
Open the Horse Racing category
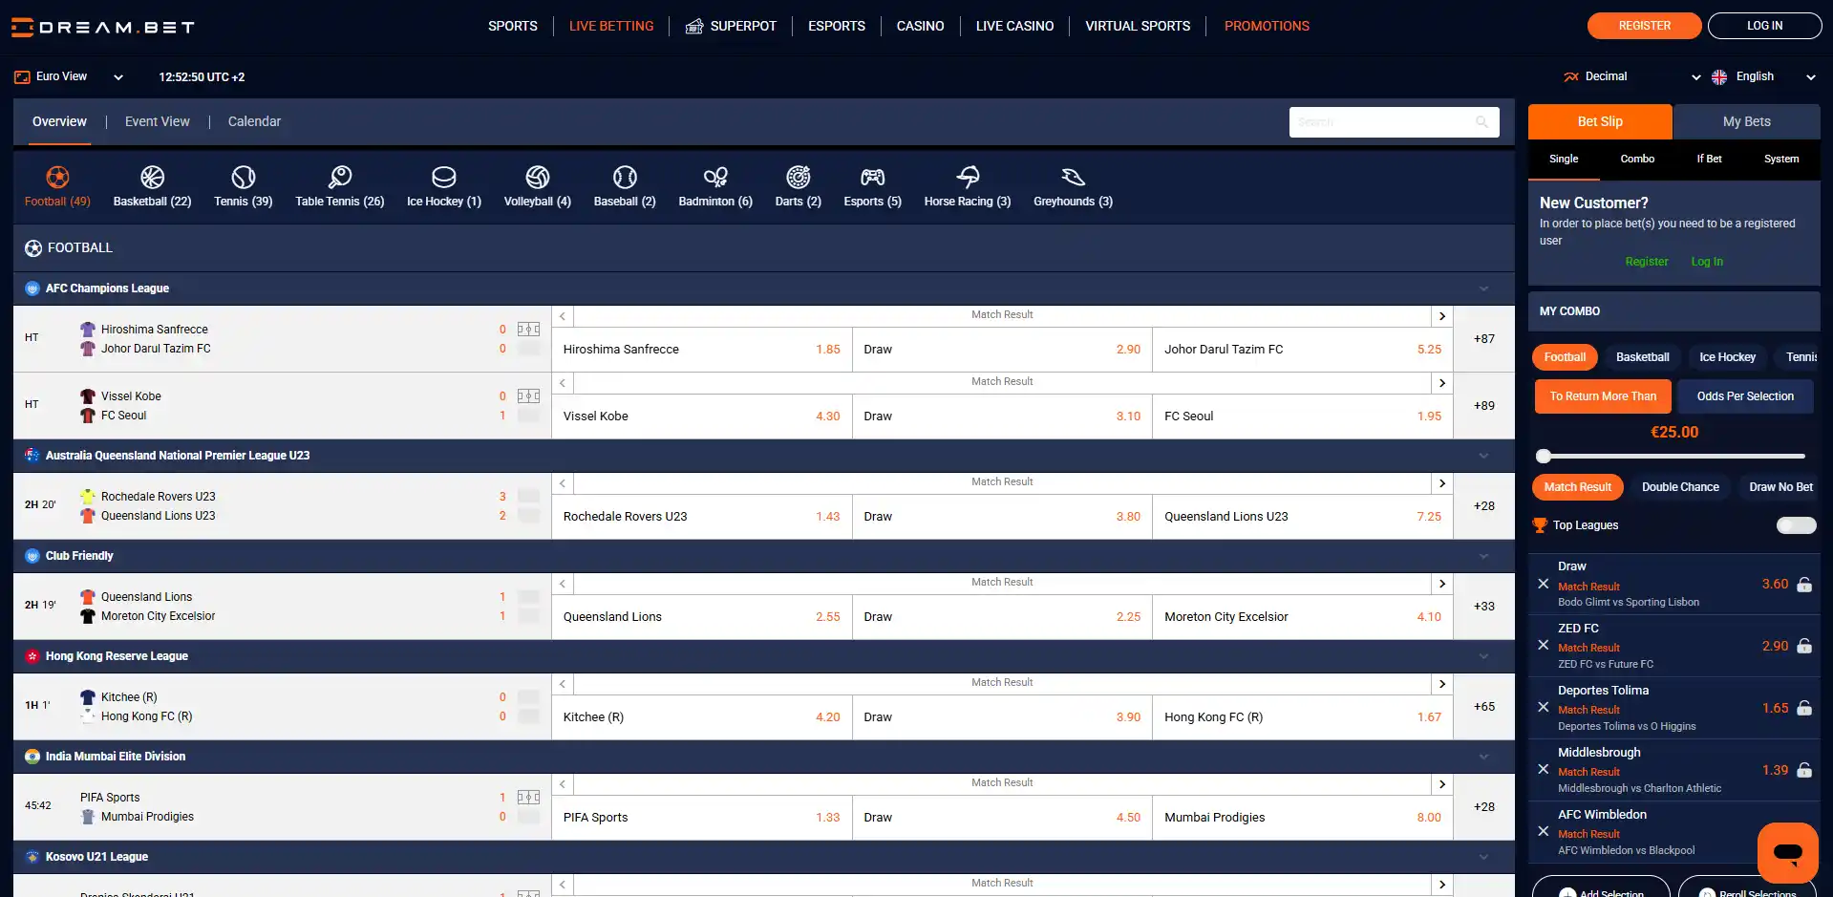[967, 186]
